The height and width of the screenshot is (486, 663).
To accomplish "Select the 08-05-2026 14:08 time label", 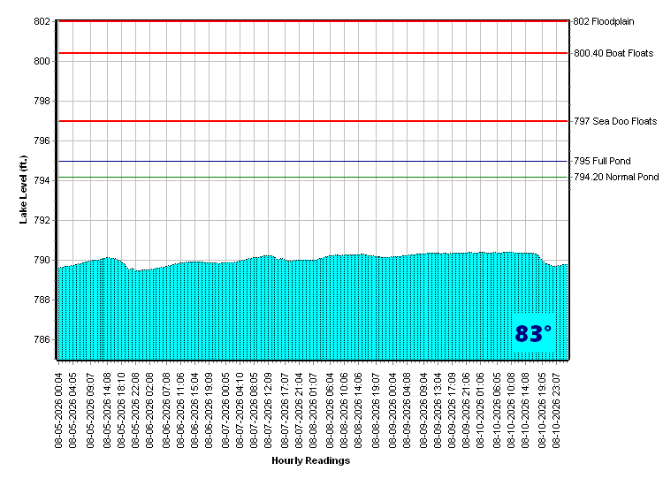I will [x=107, y=410].
